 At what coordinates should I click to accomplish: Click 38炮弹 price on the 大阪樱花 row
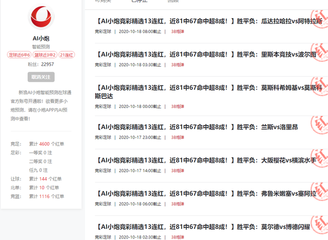pos(178,170)
